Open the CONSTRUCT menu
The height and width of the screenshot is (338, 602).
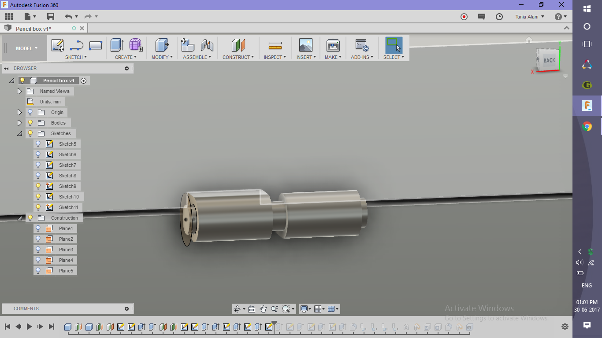click(238, 57)
